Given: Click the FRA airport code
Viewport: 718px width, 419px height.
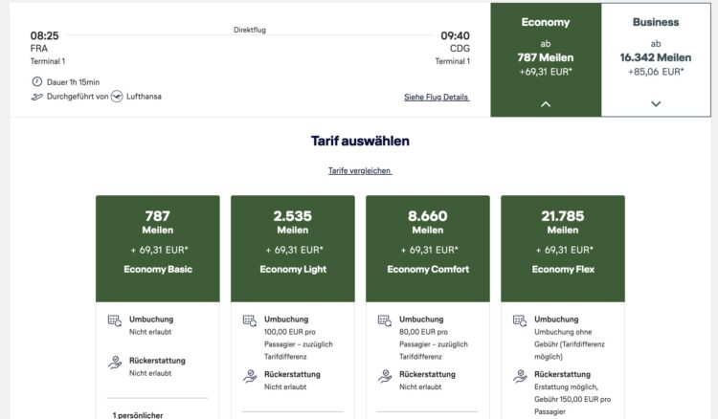Looking at the screenshot, I should [39, 49].
